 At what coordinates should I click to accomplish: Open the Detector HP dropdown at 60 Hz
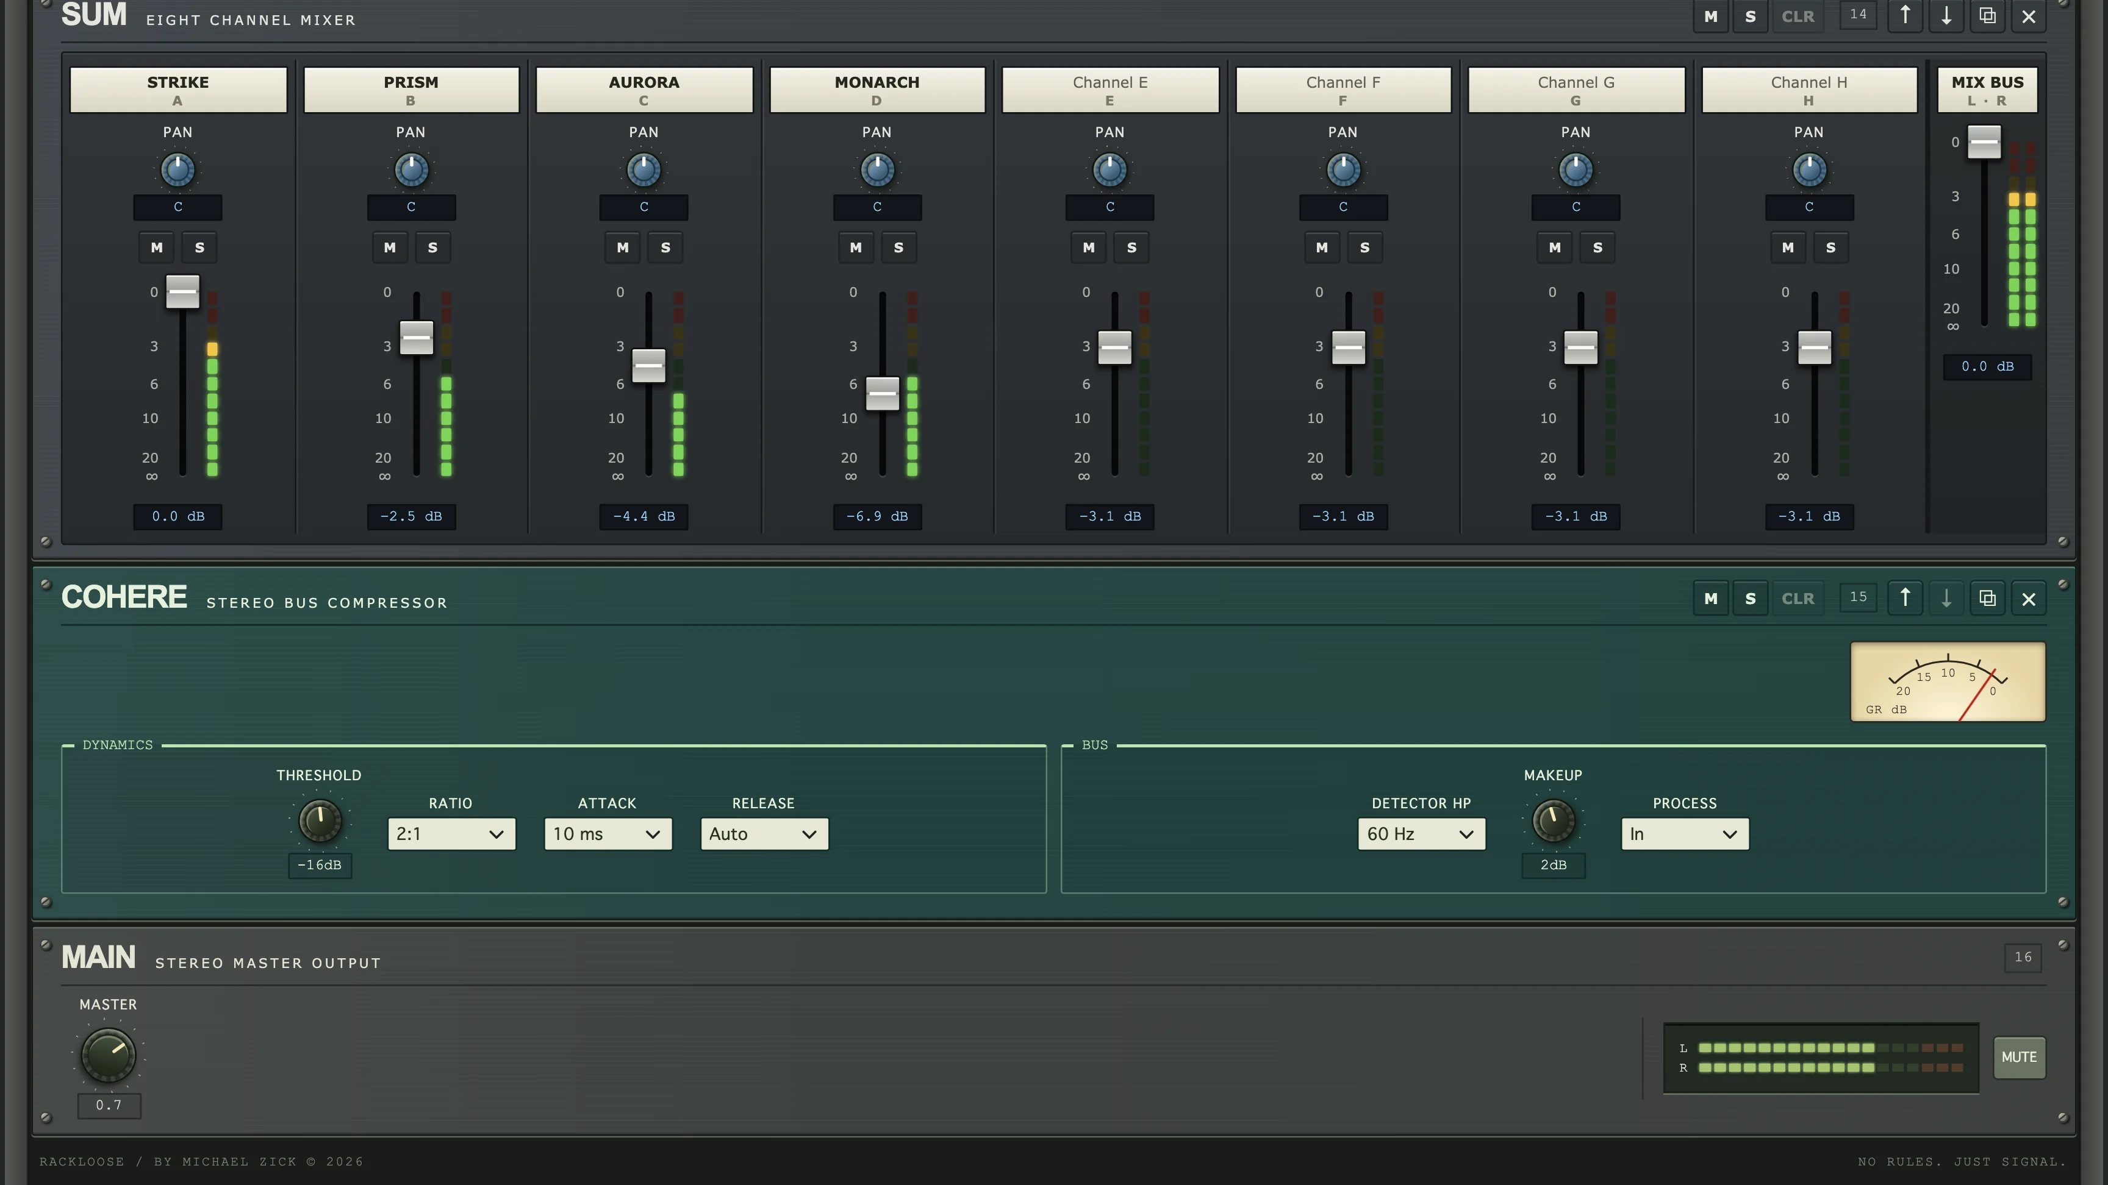coord(1421,834)
